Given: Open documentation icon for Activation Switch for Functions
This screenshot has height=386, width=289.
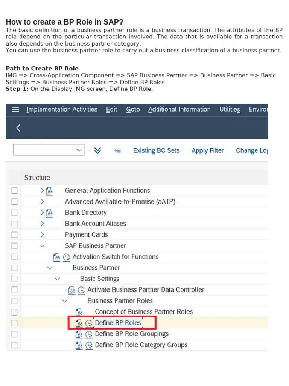Looking at the screenshot, I should pyautogui.click(x=57, y=257).
